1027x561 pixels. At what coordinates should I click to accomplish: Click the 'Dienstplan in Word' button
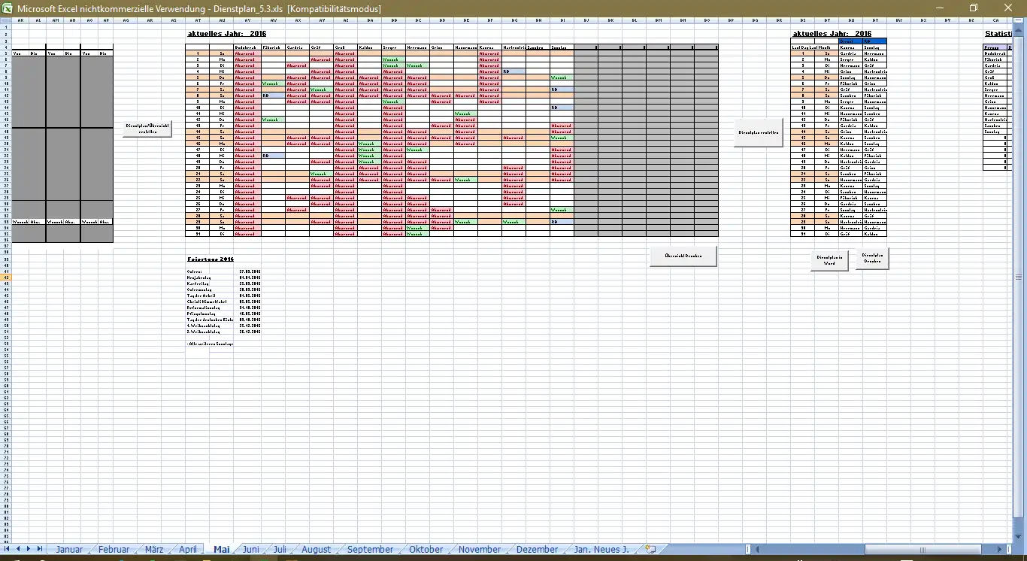click(x=829, y=260)
